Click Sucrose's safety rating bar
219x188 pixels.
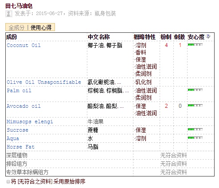[x=195, y=129]
